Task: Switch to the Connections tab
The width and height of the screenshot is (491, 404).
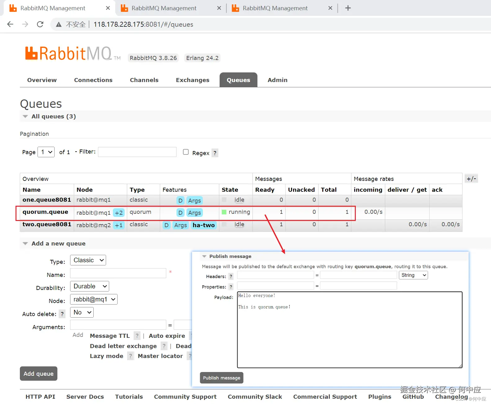Action: click(x=93, y=80)
